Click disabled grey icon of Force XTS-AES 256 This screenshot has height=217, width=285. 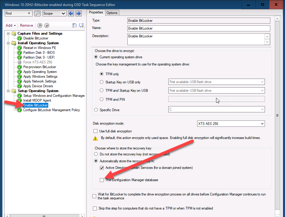tap(19, 62)
